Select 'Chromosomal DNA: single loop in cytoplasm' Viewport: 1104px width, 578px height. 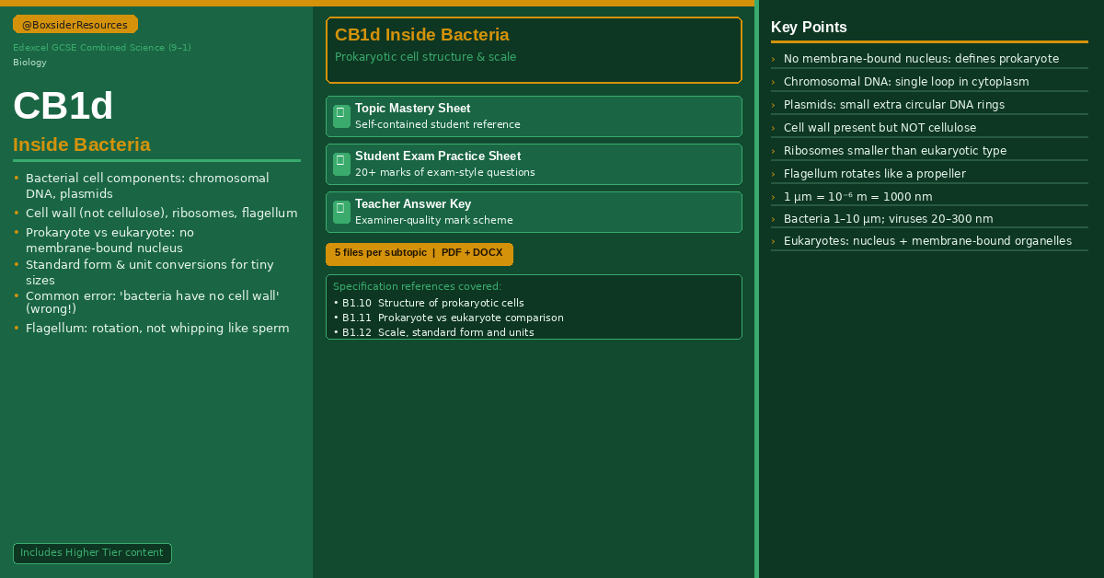906,82
